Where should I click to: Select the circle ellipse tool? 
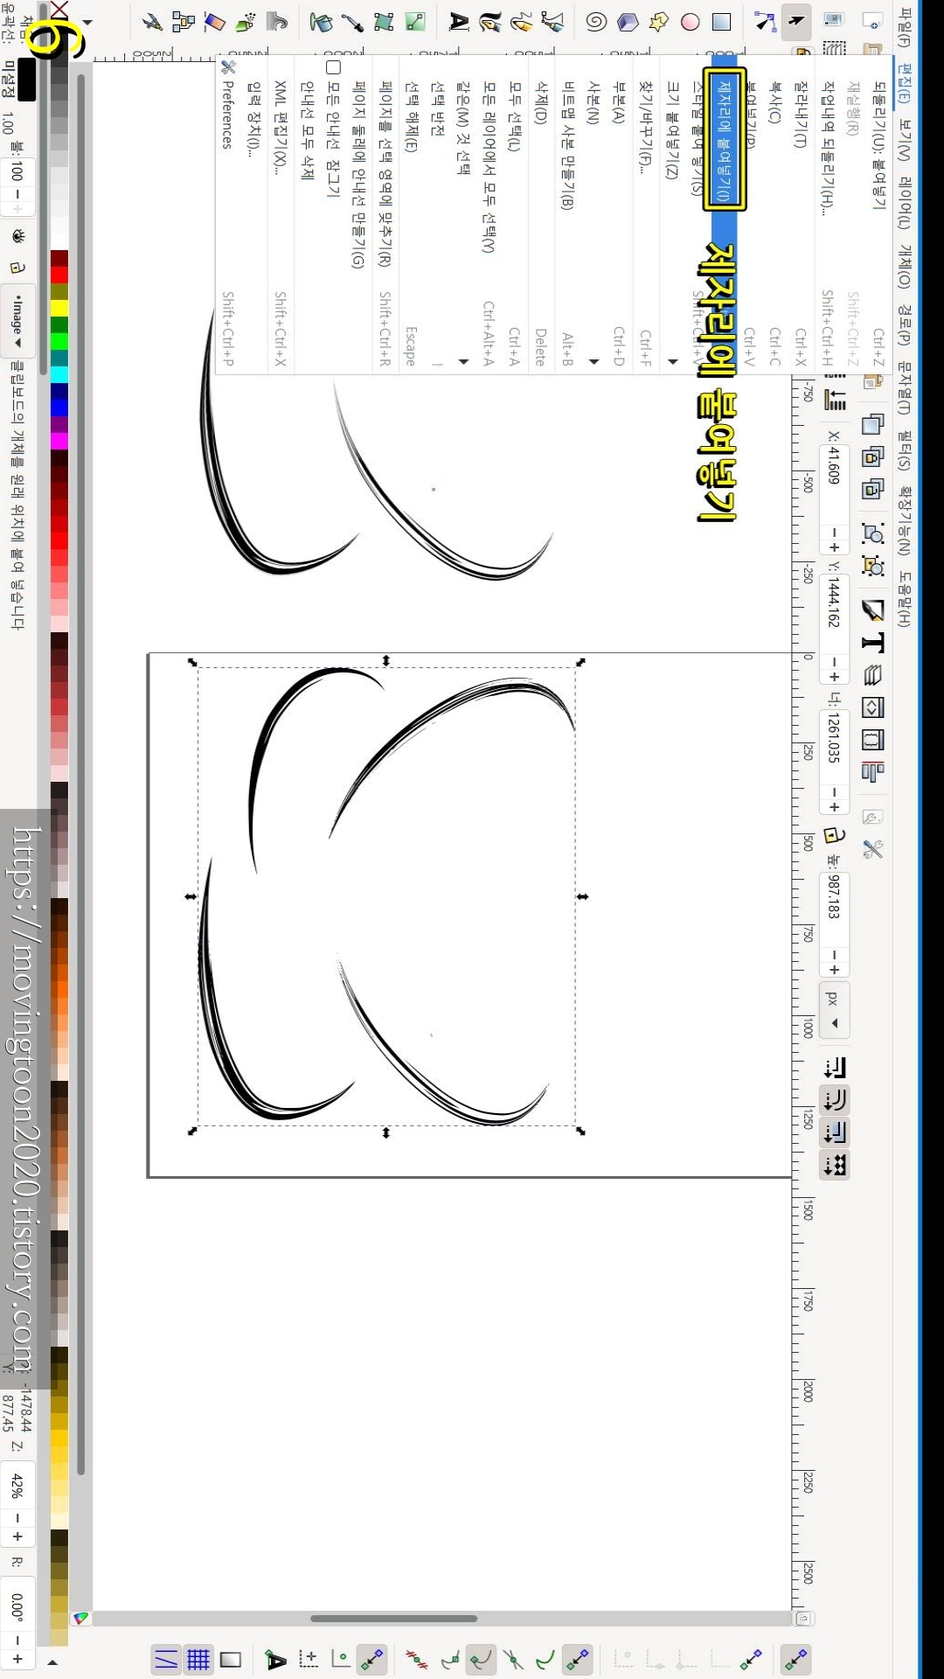pyautogui.click(x=691, y=22)
